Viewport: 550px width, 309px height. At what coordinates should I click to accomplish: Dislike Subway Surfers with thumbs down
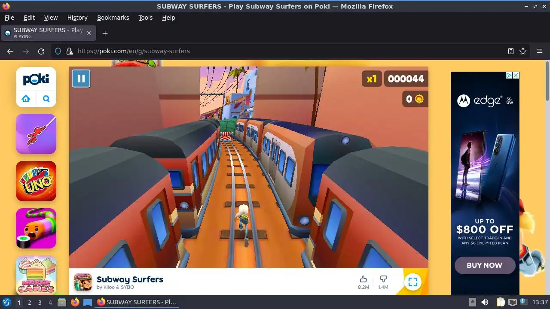tap(383, 279)
